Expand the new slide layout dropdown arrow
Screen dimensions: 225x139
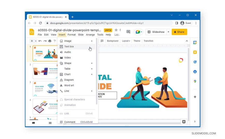36,41
